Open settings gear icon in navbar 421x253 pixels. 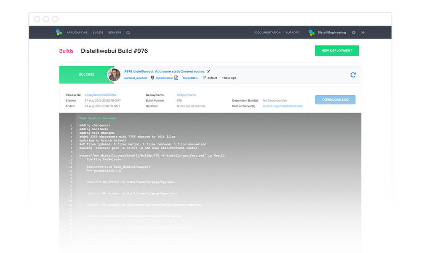point(354,32)
